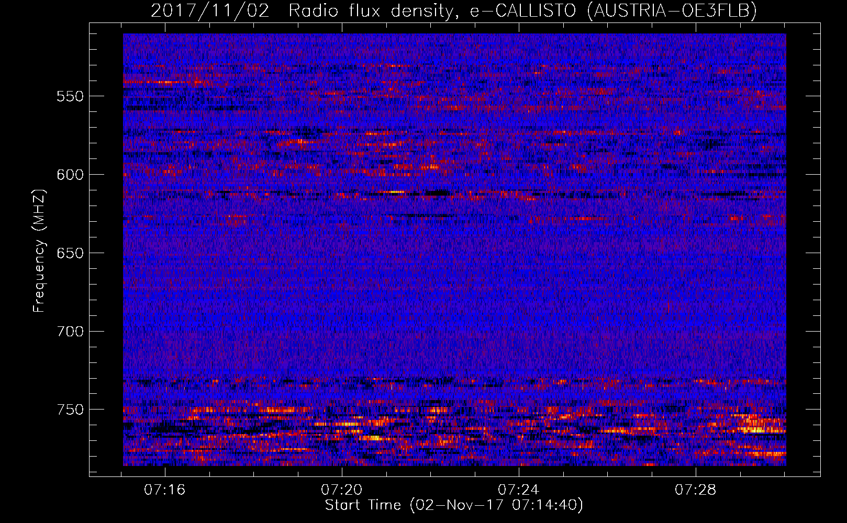Click the Frequency (MHZ) axis label
The height and width of the screenshot is (523, 847).
(x=39, y=251)
